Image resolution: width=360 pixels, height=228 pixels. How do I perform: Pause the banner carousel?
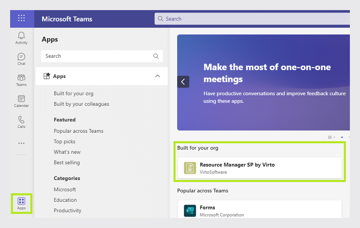click(x=330, y=137)
